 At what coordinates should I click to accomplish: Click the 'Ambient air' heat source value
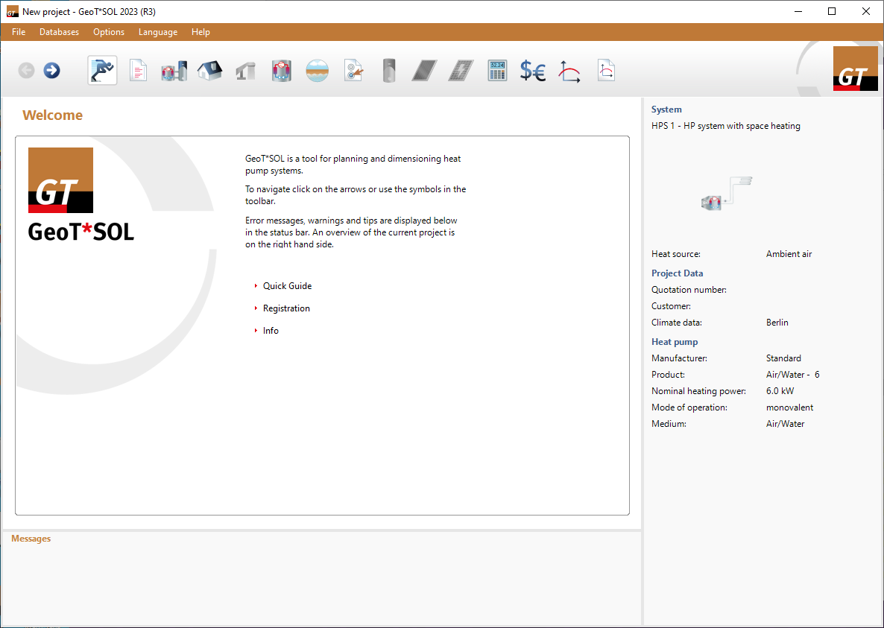pyautogui.click(x=789, y=254)
